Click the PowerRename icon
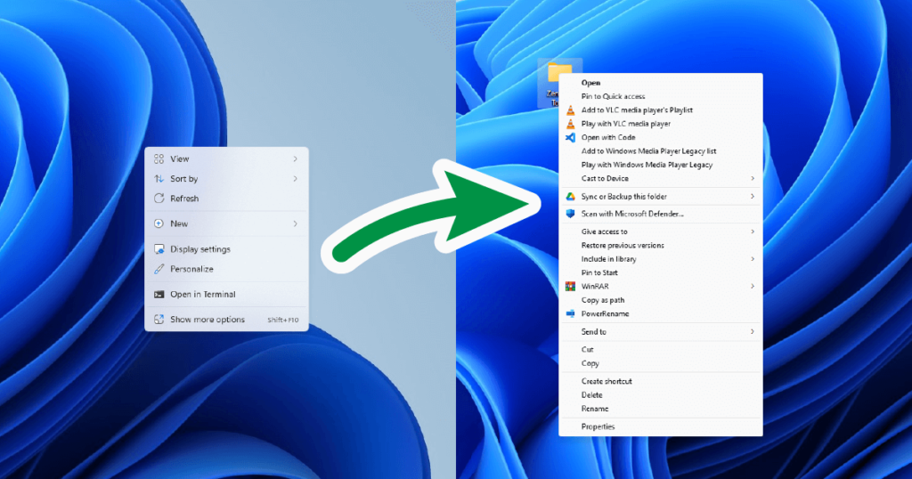The height and width of the screenshot is (479, 912). (571, 313)
